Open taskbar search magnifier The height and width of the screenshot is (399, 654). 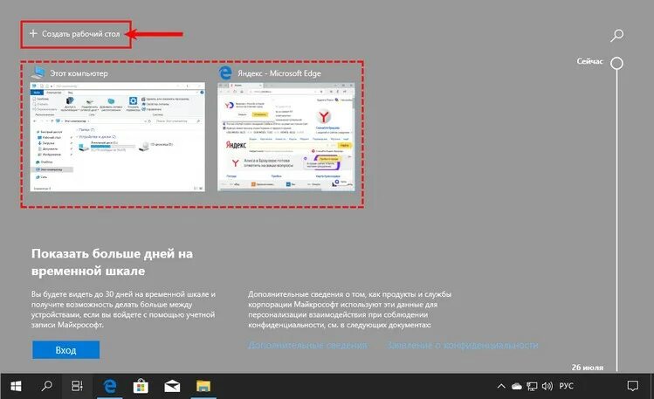tap(46, 386)
